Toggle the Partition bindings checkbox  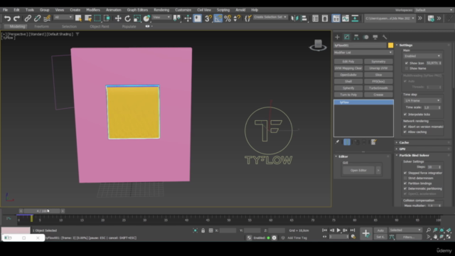[x=405, y=183]
